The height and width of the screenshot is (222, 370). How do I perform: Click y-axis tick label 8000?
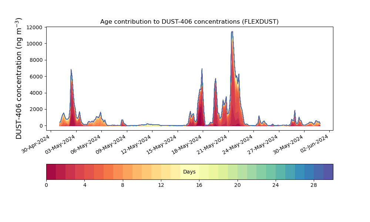36,60
